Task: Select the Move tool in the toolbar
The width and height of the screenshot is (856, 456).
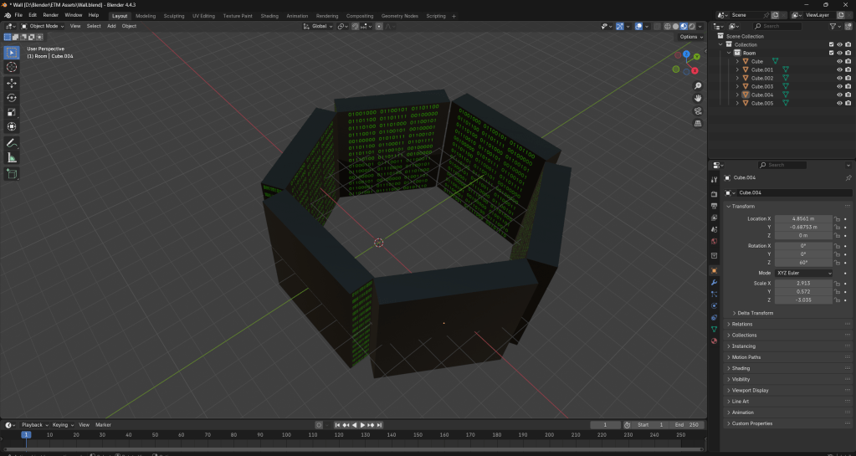Action: tap(12, 83)
